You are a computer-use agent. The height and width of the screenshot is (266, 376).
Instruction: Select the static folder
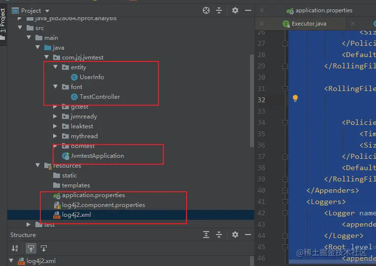tap(69, 176)
